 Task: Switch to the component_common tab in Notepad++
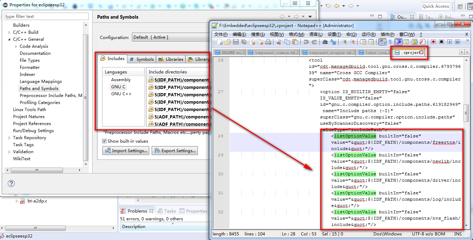(273, 53)
